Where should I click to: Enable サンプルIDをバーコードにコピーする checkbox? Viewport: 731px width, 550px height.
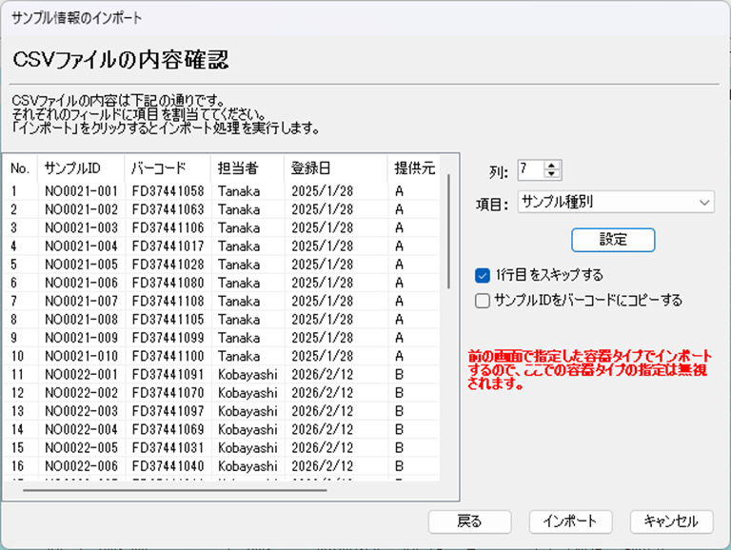[483, 300]
